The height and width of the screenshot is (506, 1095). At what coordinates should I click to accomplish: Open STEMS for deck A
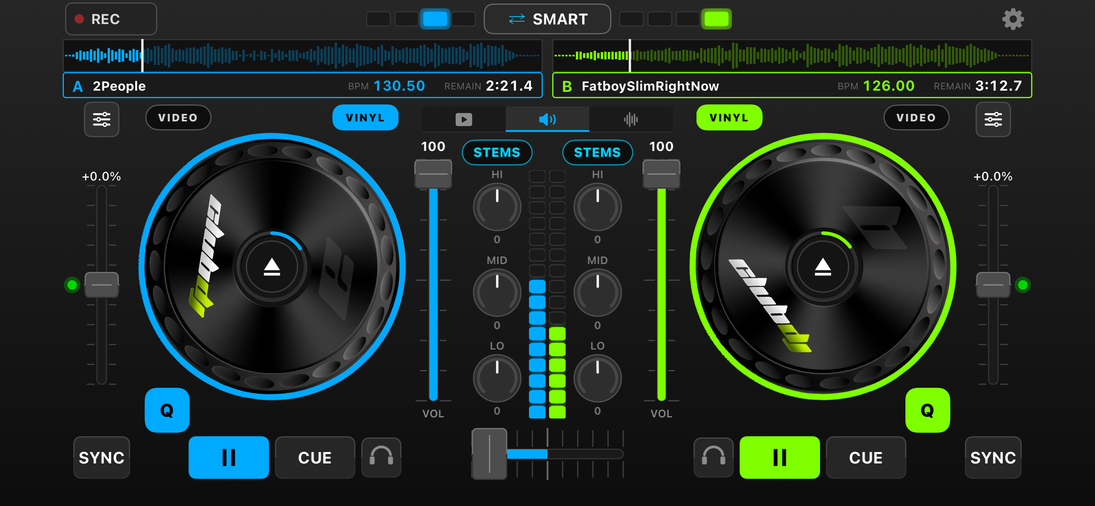[497, 152]
